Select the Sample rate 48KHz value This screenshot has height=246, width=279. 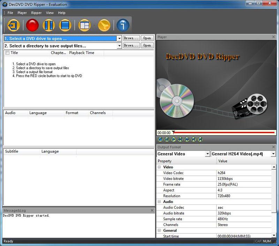pyautogui.click(x=244, y=219)
